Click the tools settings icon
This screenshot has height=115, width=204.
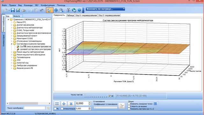click(x=69, y=10)
